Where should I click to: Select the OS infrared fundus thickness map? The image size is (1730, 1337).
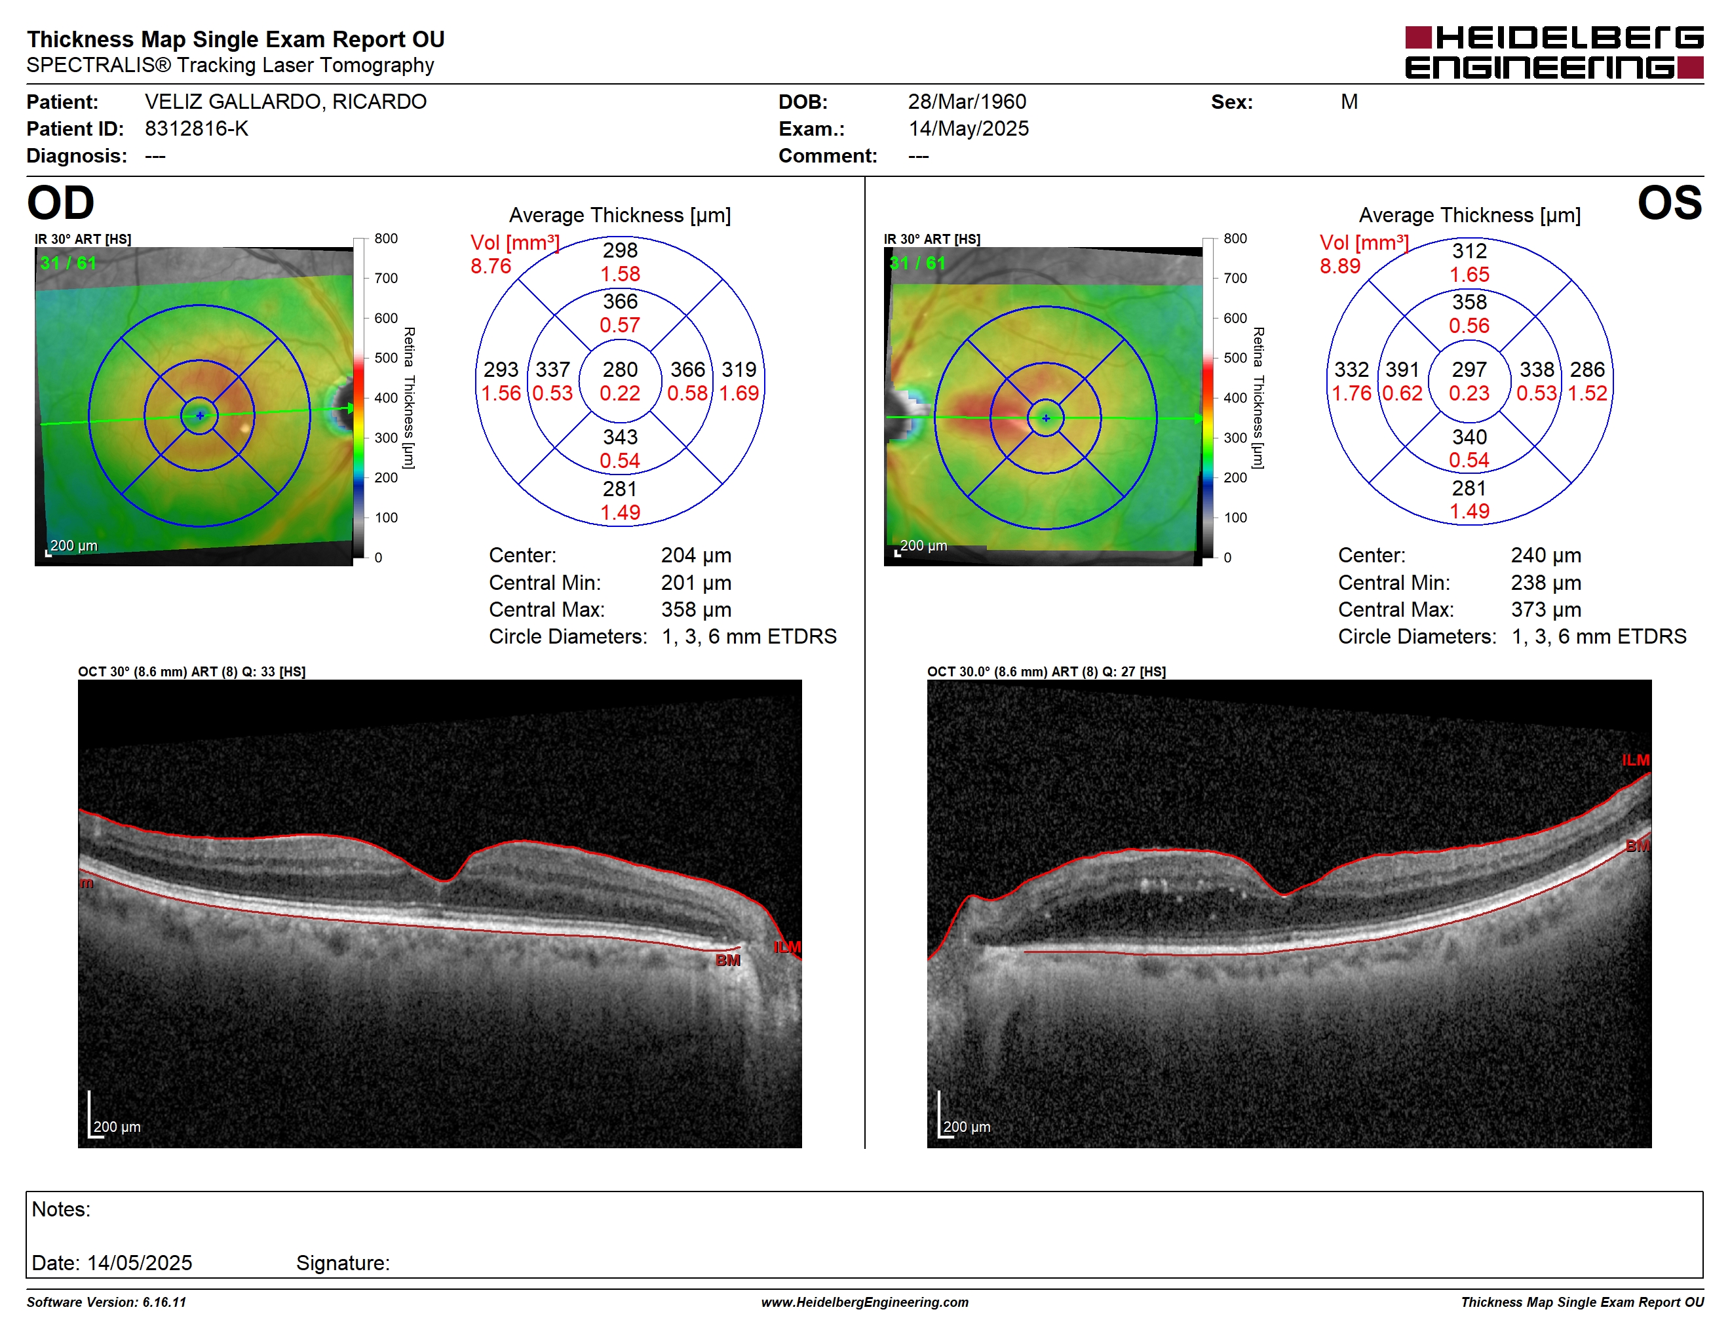(1043, 406)
